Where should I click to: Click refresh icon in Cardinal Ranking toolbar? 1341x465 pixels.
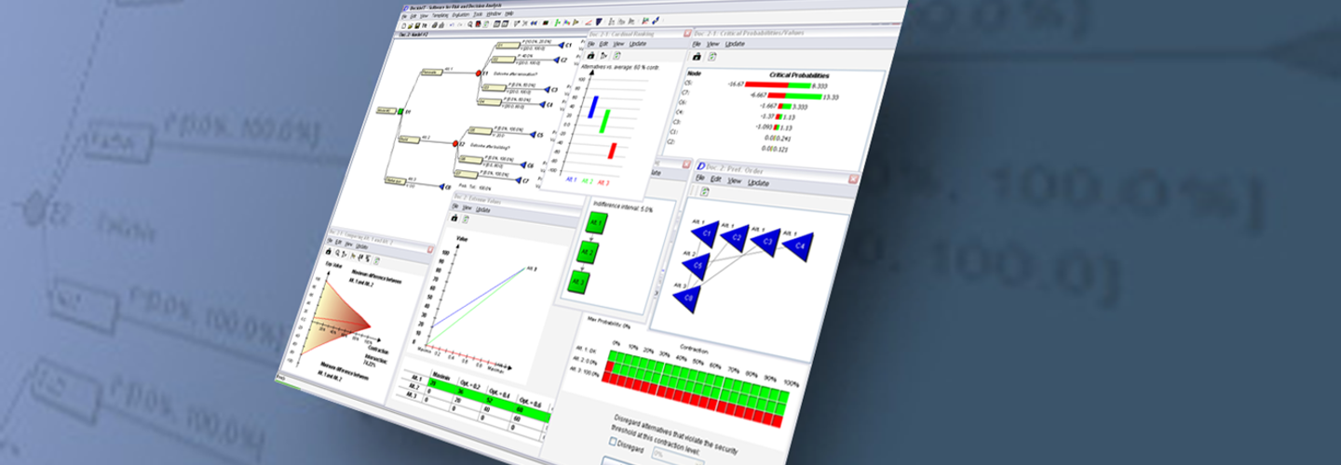click(616, 56)
